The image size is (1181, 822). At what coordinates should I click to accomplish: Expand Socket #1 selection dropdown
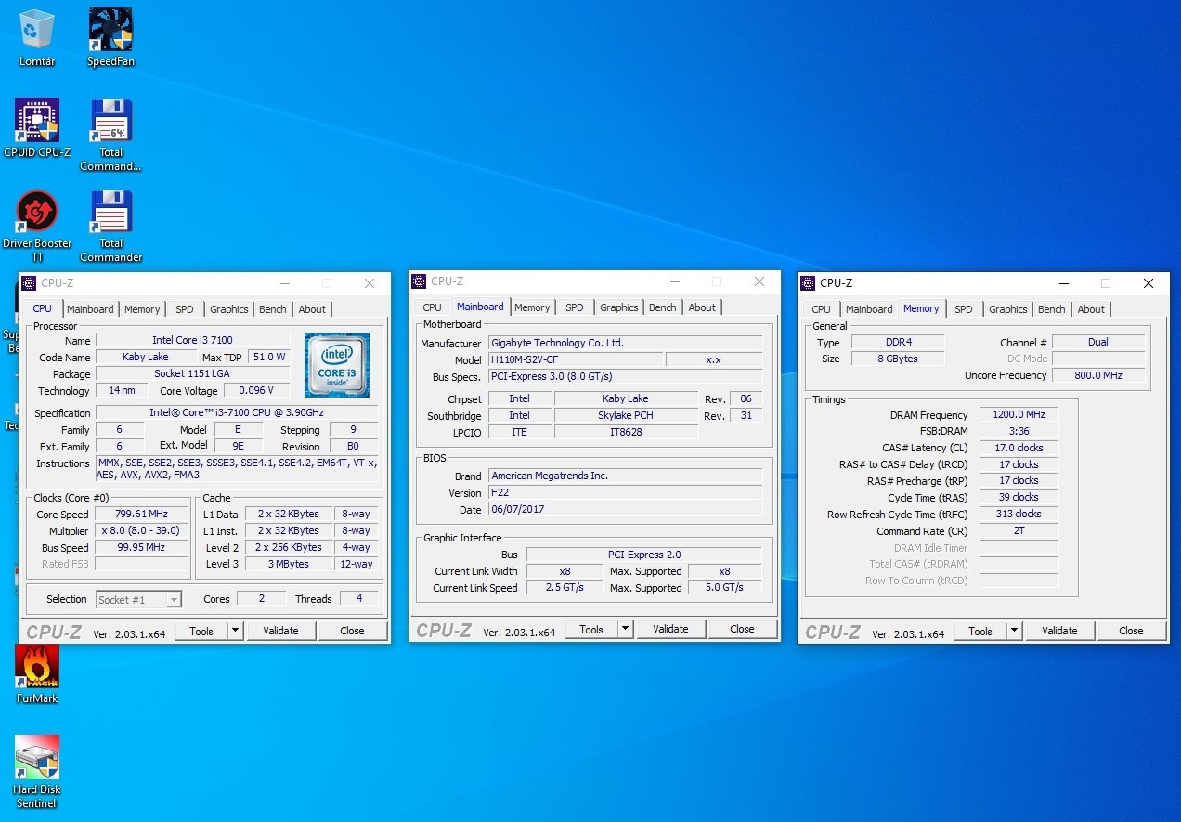coord(173,600)
